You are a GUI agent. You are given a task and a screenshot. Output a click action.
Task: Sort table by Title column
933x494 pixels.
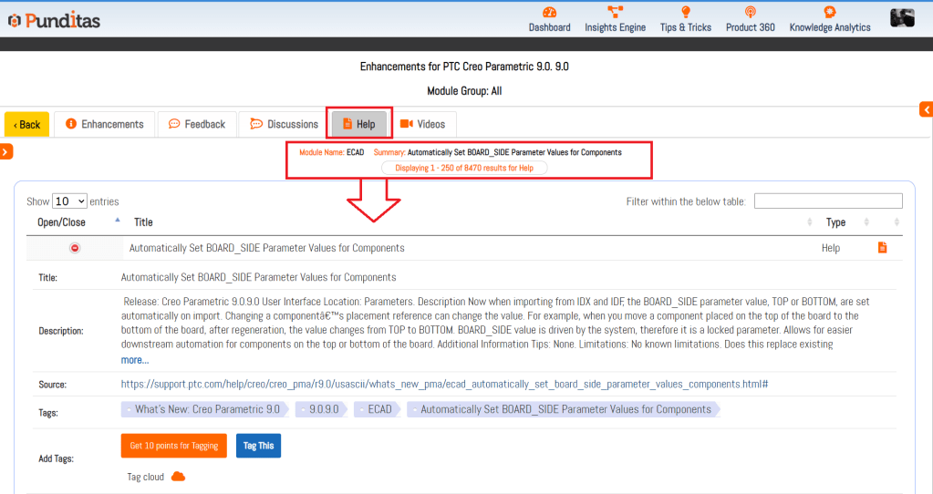[143, 222]
